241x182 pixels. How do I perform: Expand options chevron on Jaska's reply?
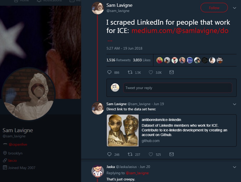pos(235,167)
